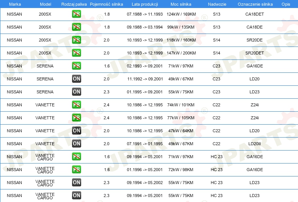Click NISSAN brand in the SR20DE row

(x=14, y=40)
